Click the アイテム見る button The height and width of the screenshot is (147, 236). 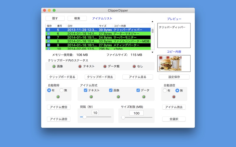tap(137, 77)
